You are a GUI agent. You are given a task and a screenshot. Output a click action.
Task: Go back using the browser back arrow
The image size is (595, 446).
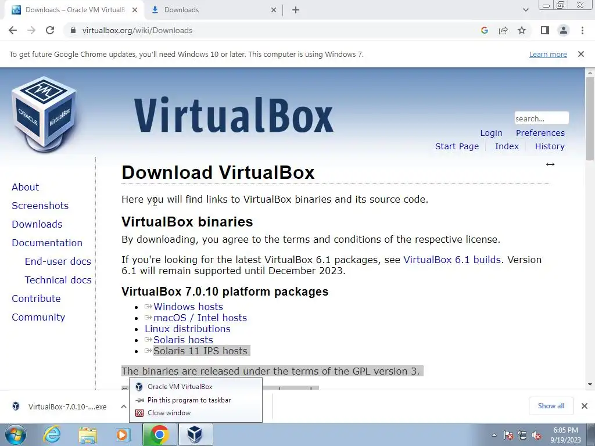tap(13, 30)
